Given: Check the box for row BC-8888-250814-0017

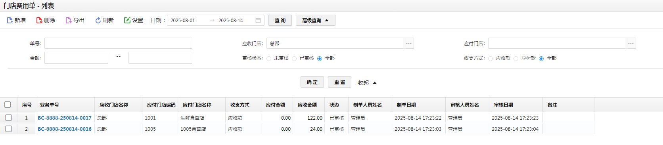Looking at the screenshot, I should point(8,118).
